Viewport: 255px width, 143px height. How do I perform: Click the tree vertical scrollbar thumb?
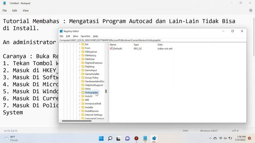click(x=106, y=91)
